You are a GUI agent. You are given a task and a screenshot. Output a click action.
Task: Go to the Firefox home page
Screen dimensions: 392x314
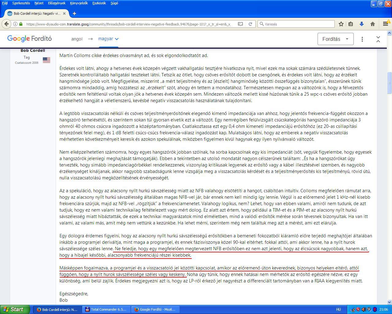point(373,24)
